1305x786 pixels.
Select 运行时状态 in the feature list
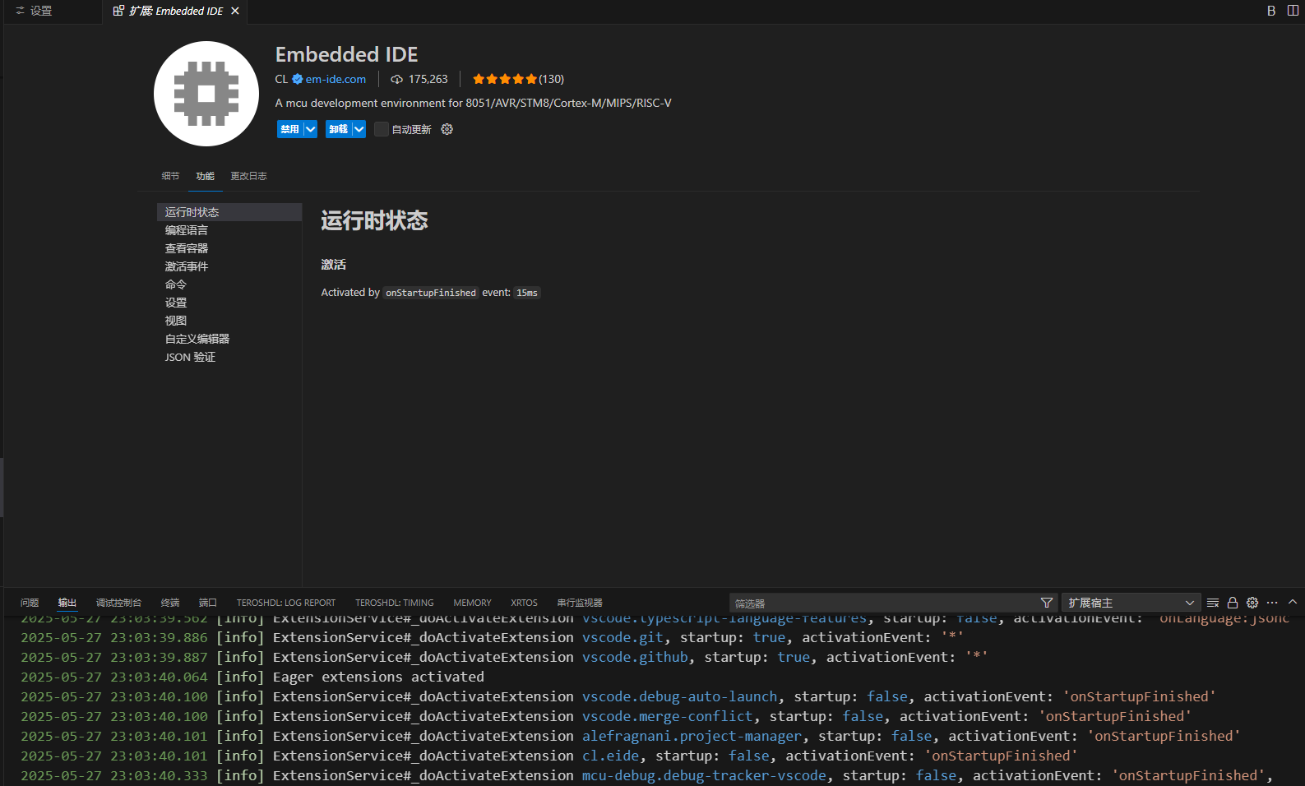pyautogui.click(x=229, y=212)
